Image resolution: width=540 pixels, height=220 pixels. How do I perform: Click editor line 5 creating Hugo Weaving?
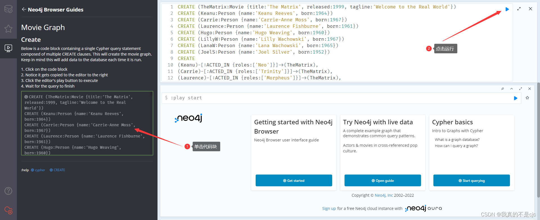pos(254,33)
